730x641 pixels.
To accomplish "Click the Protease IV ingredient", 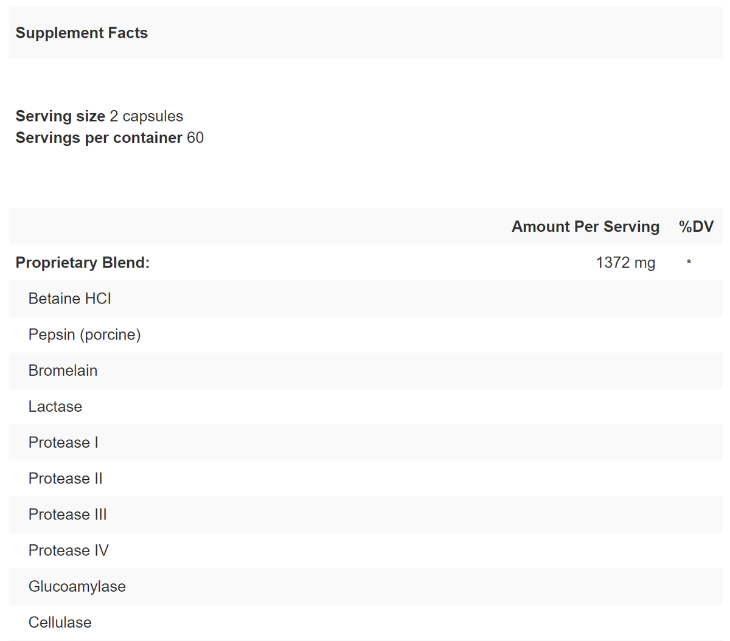I will (x=68, y=550).
